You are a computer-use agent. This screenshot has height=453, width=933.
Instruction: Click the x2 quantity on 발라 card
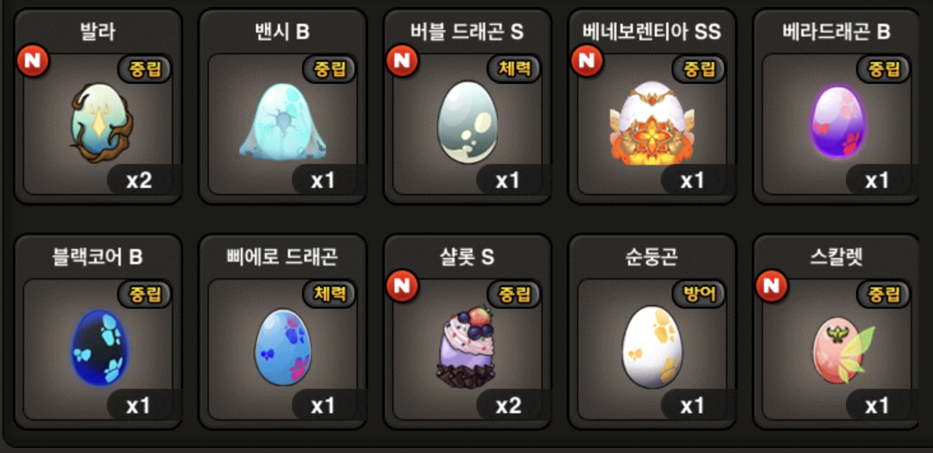(139, 180)
